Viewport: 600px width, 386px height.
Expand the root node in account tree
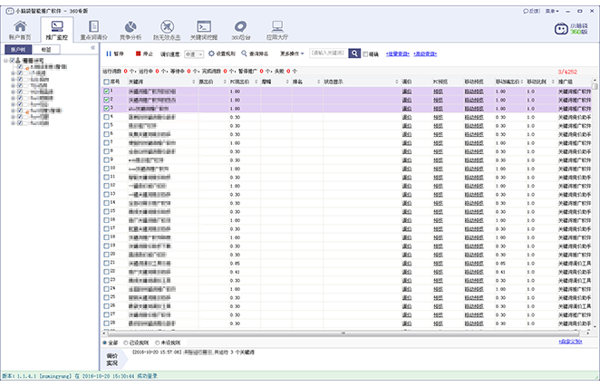(x=5, y=62)
